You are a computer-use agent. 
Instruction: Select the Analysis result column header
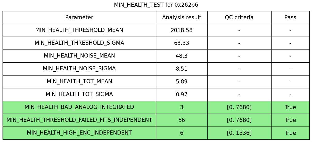(182, 17)
